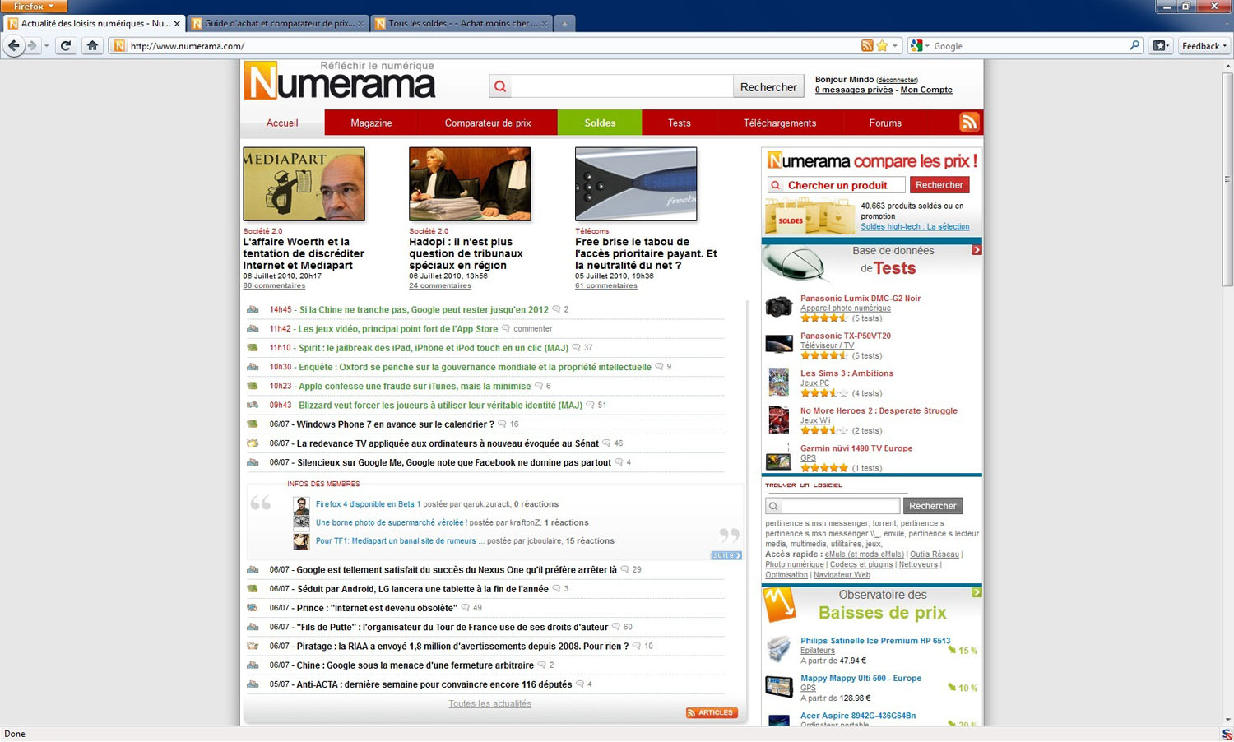Open the bookmarks toolbar icon beside Feedback
The width and height of the screenshot is (1234, 742).
coord(1160,46)
